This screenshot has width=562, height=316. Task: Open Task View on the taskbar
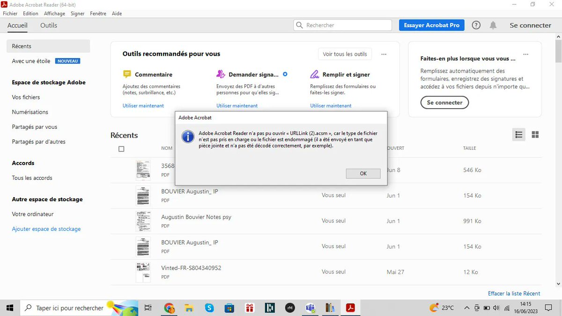tap(148, 308)
